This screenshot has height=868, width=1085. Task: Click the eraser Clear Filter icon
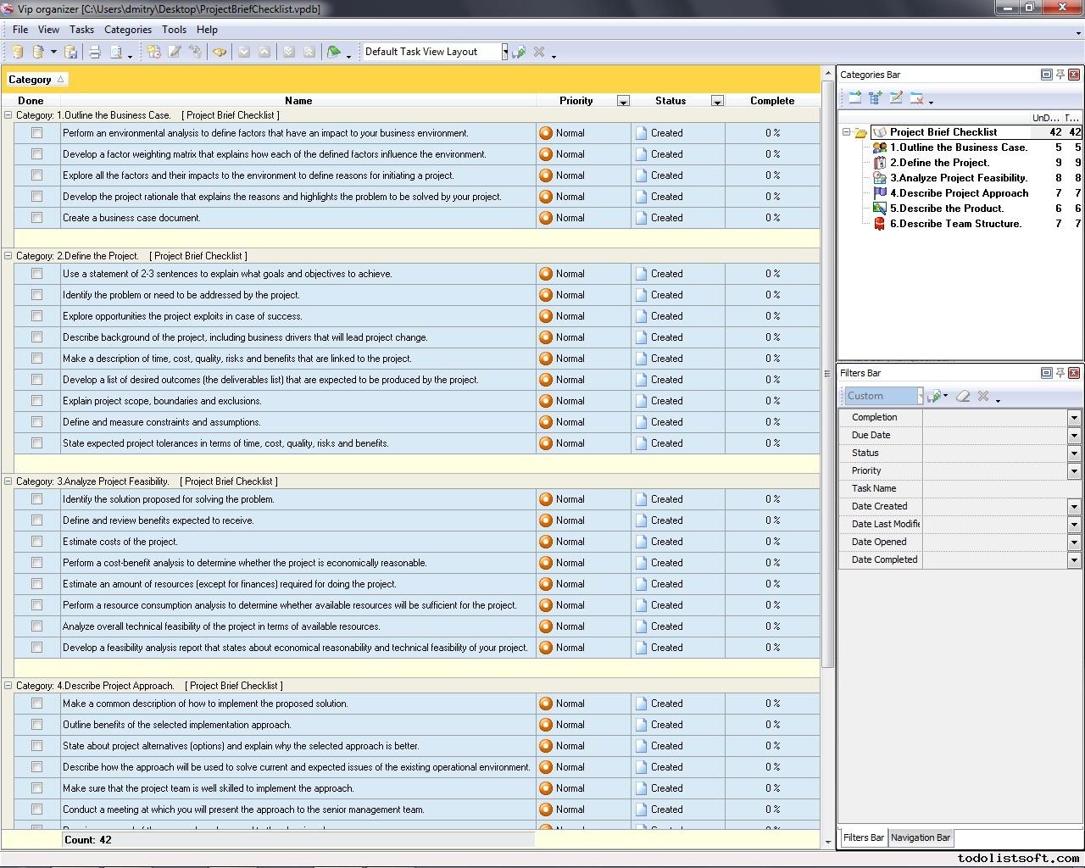(x=963, y=396)
